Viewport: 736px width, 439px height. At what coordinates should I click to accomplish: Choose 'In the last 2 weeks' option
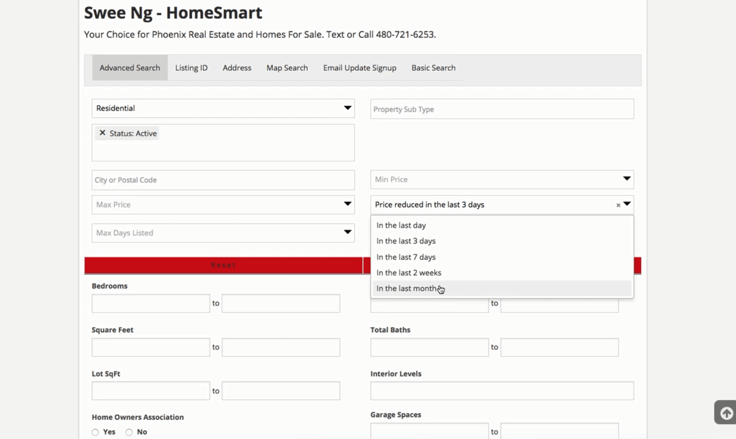pos(502,272)
